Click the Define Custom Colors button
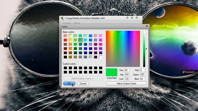 (x=83, y=78)
